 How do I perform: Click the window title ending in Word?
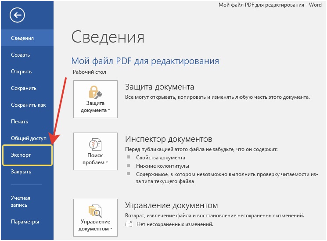pyautogui.click(x=270, y=4)
